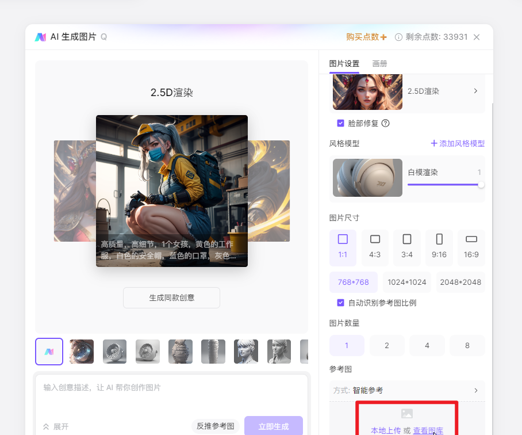Select the 1:1 square ratio option

[343, 247]
